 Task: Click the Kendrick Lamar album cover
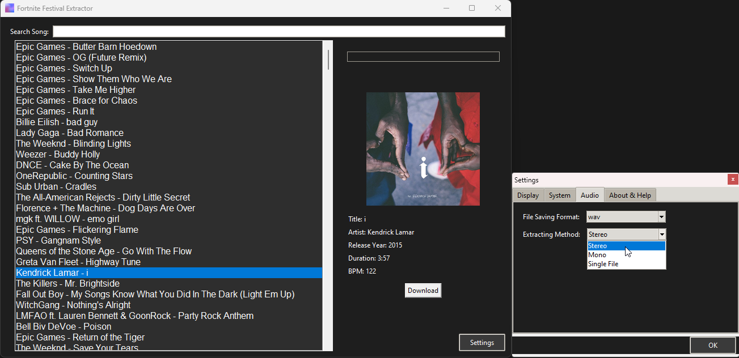click(423, 149)
